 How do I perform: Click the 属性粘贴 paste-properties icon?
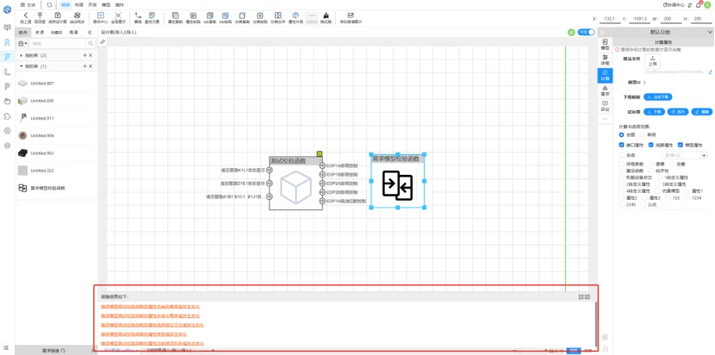192,17
